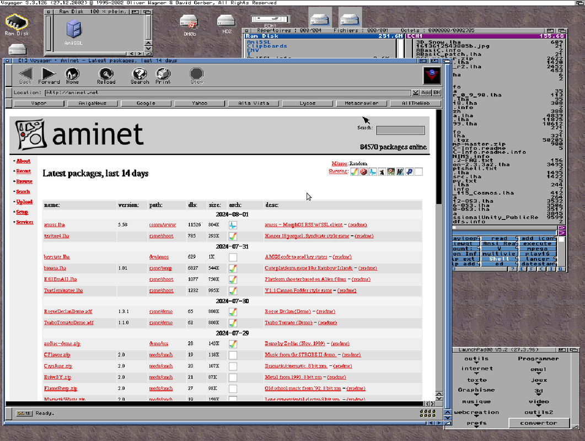Click the '?' button in file manager
Screen dimensions: 585x441
point(513,268)
